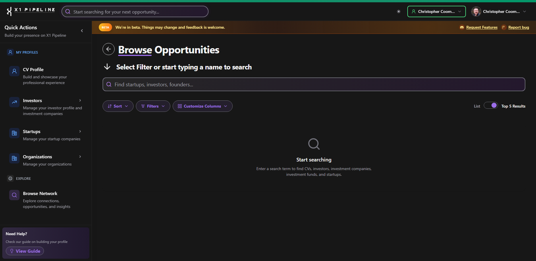Click the My Profiles person icon
This screenshot has width=536, height=261.
pyautogui.click(x=10, y=52)
